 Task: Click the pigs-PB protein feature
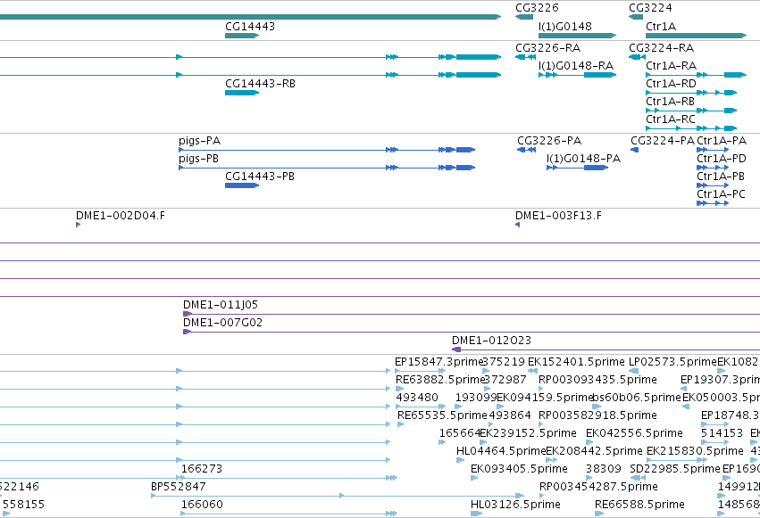click(x=327, y=168)
